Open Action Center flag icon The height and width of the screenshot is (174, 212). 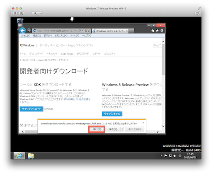click(166, 156)
